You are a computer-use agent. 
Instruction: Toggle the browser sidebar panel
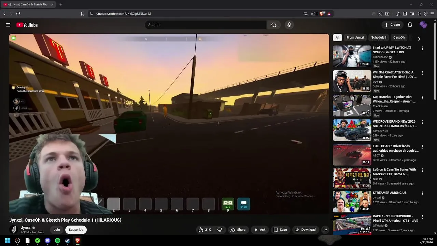coord(405,14)
